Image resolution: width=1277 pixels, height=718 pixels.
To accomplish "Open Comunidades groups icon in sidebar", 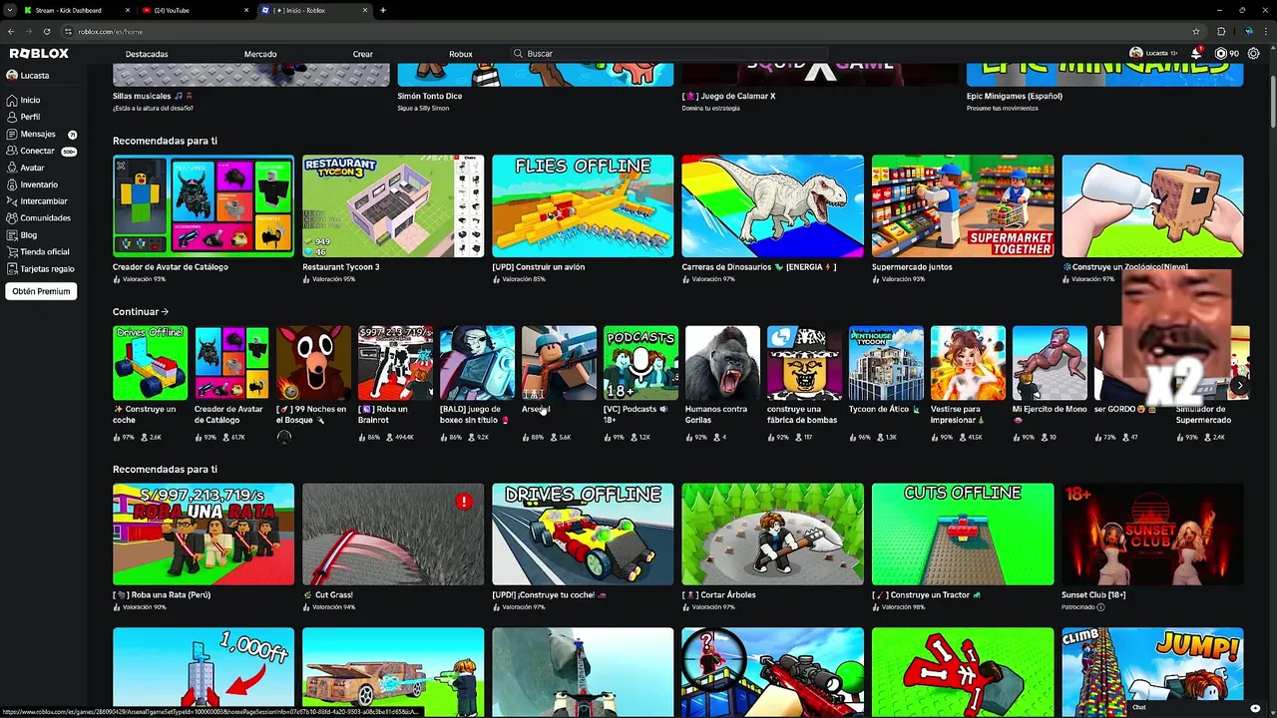I will point(12,218).
